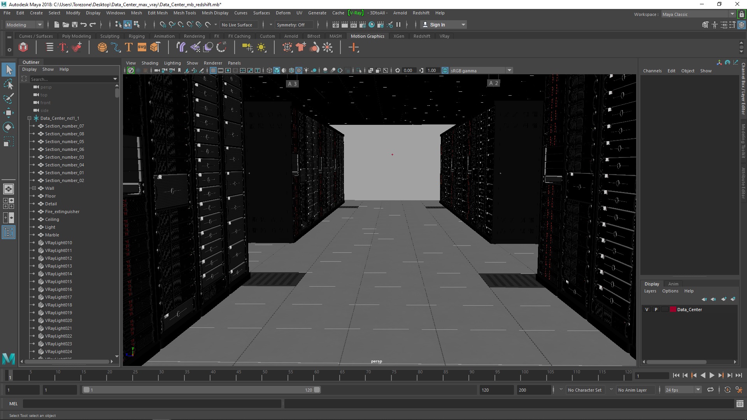Image resolution: width=747 pixels, height=420 pixels.
Task: Expand the Wall group in Outliner
Action: click(x=34, y=188)
